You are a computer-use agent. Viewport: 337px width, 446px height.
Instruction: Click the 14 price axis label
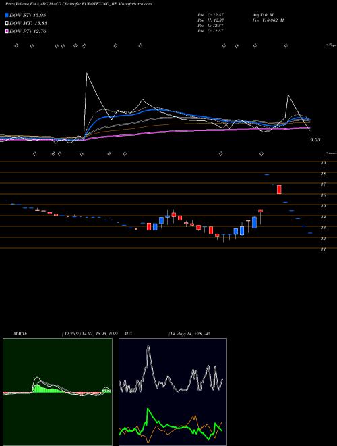coord(323,217)
